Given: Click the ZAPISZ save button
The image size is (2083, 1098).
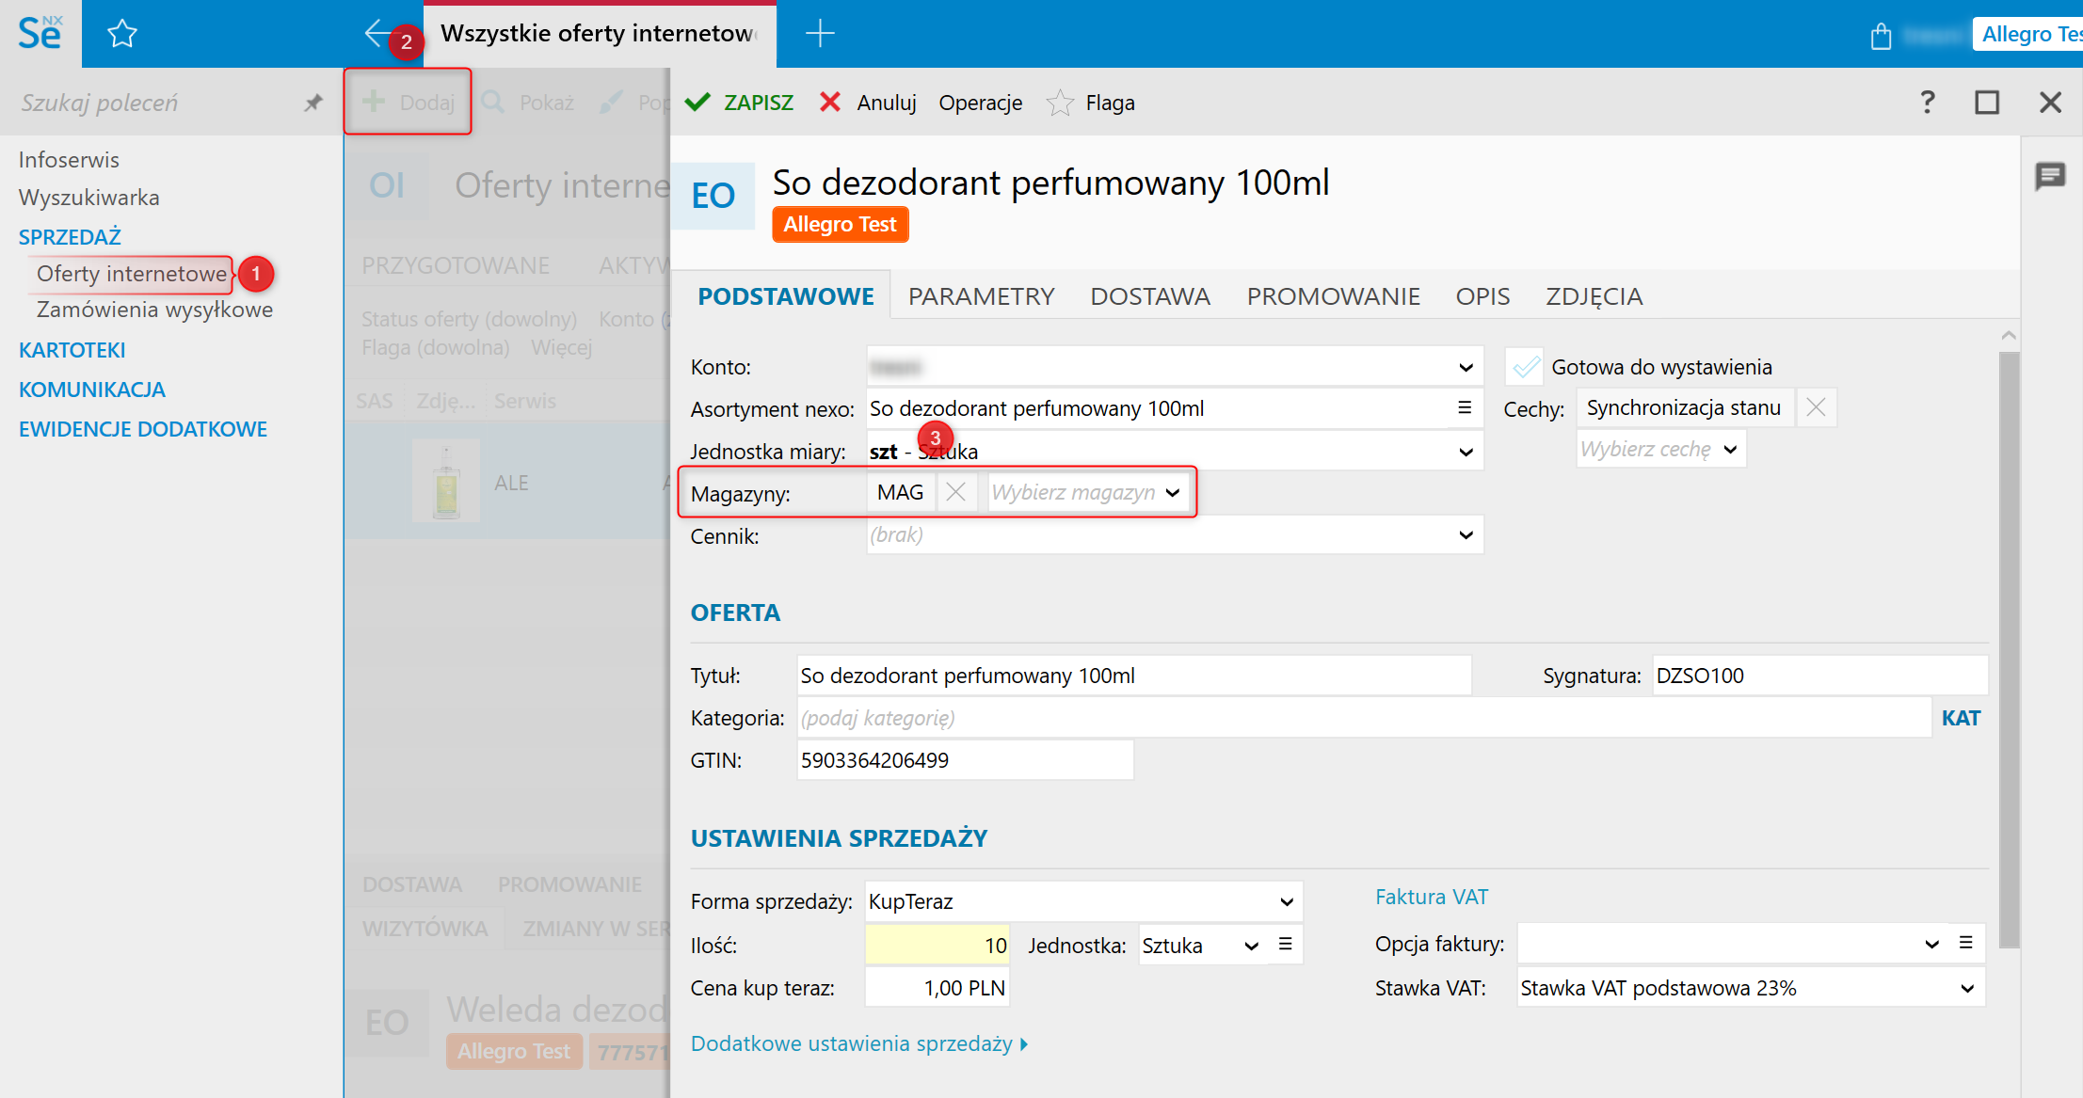Looking at the screenshot, I should 740,103.
